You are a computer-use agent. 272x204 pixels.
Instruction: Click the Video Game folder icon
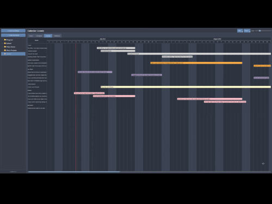click(x=5, y=47)
